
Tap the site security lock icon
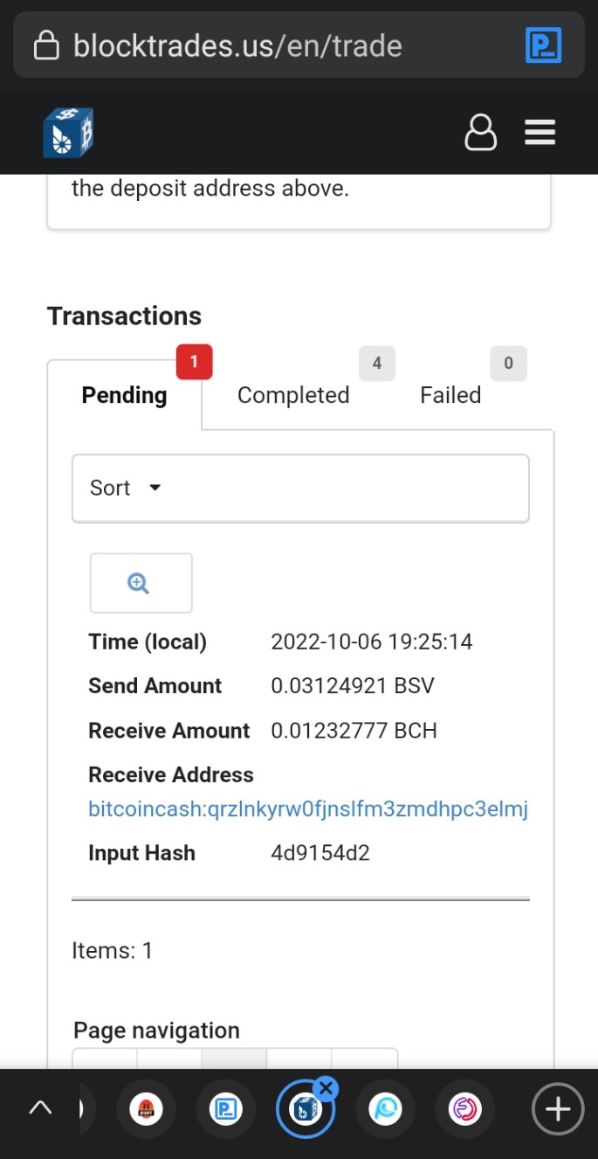coord(46,45)
